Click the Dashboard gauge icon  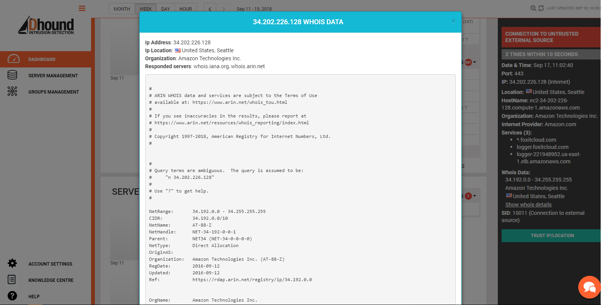coord(14,59)
